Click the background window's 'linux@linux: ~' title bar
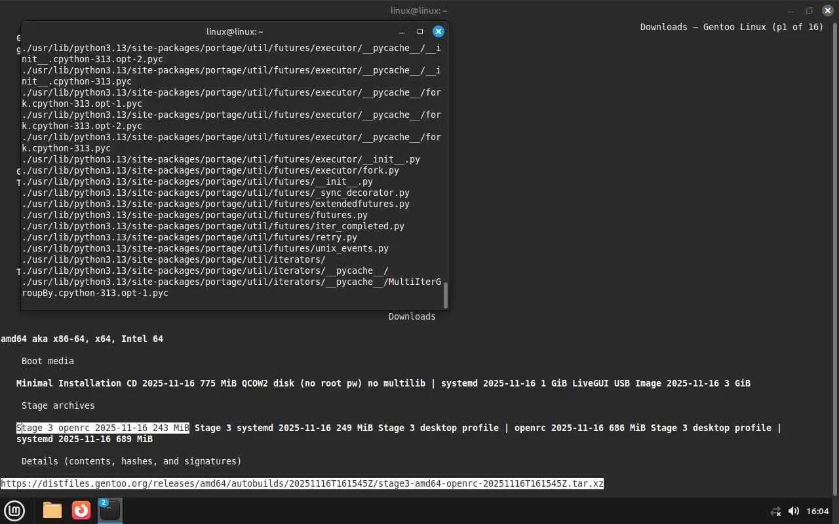The width and height of the screenshot is (839, 524). point(419,10)
